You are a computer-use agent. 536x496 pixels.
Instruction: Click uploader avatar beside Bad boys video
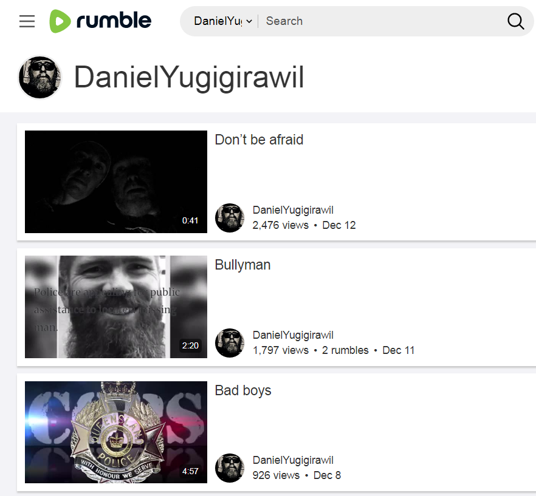(x=230, y=467)
